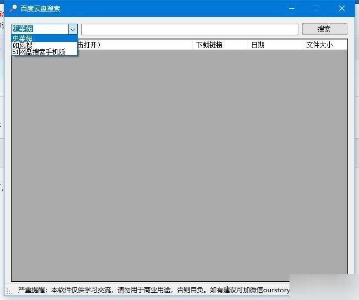Grab the resize grip in status bar

tap(9, 291)
